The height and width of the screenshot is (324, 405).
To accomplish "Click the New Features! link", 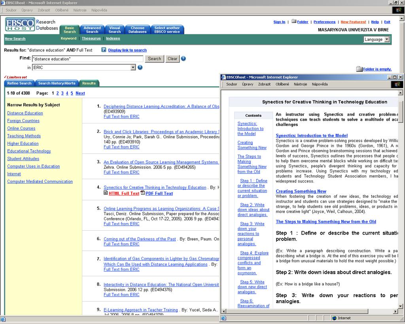I will 353,22.
